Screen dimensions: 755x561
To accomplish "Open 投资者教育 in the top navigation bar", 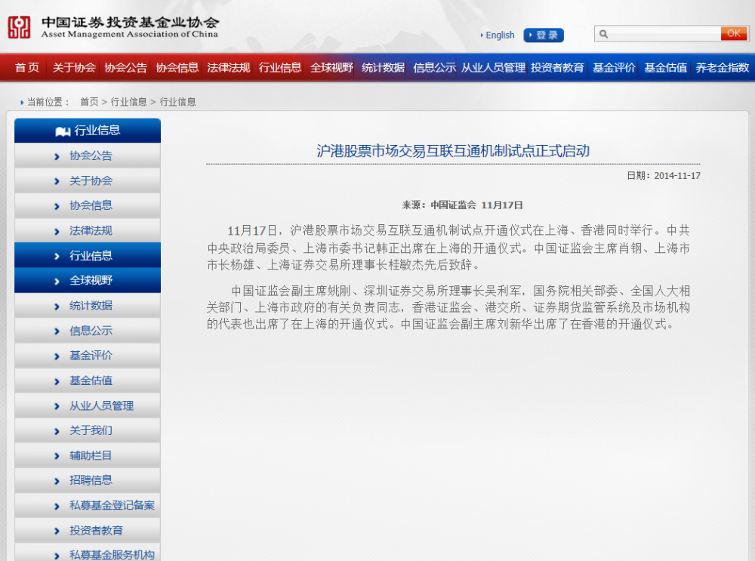I will pos(558,67).
